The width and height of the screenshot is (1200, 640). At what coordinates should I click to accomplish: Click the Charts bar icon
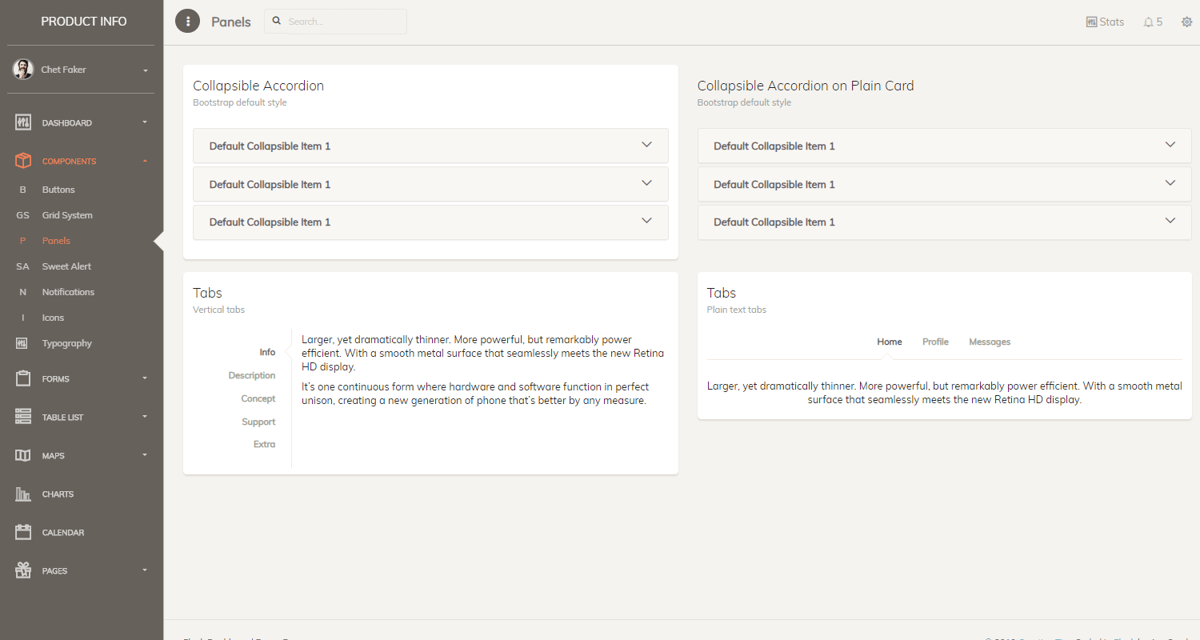[x=23, y=494]
